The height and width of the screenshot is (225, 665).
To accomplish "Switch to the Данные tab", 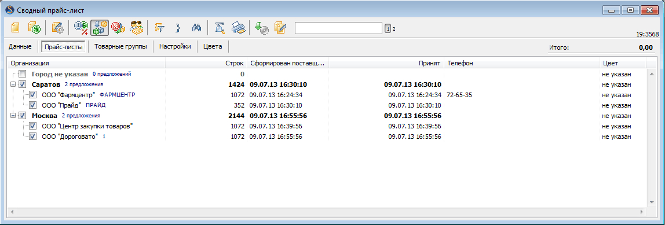I will click(20, 47).
